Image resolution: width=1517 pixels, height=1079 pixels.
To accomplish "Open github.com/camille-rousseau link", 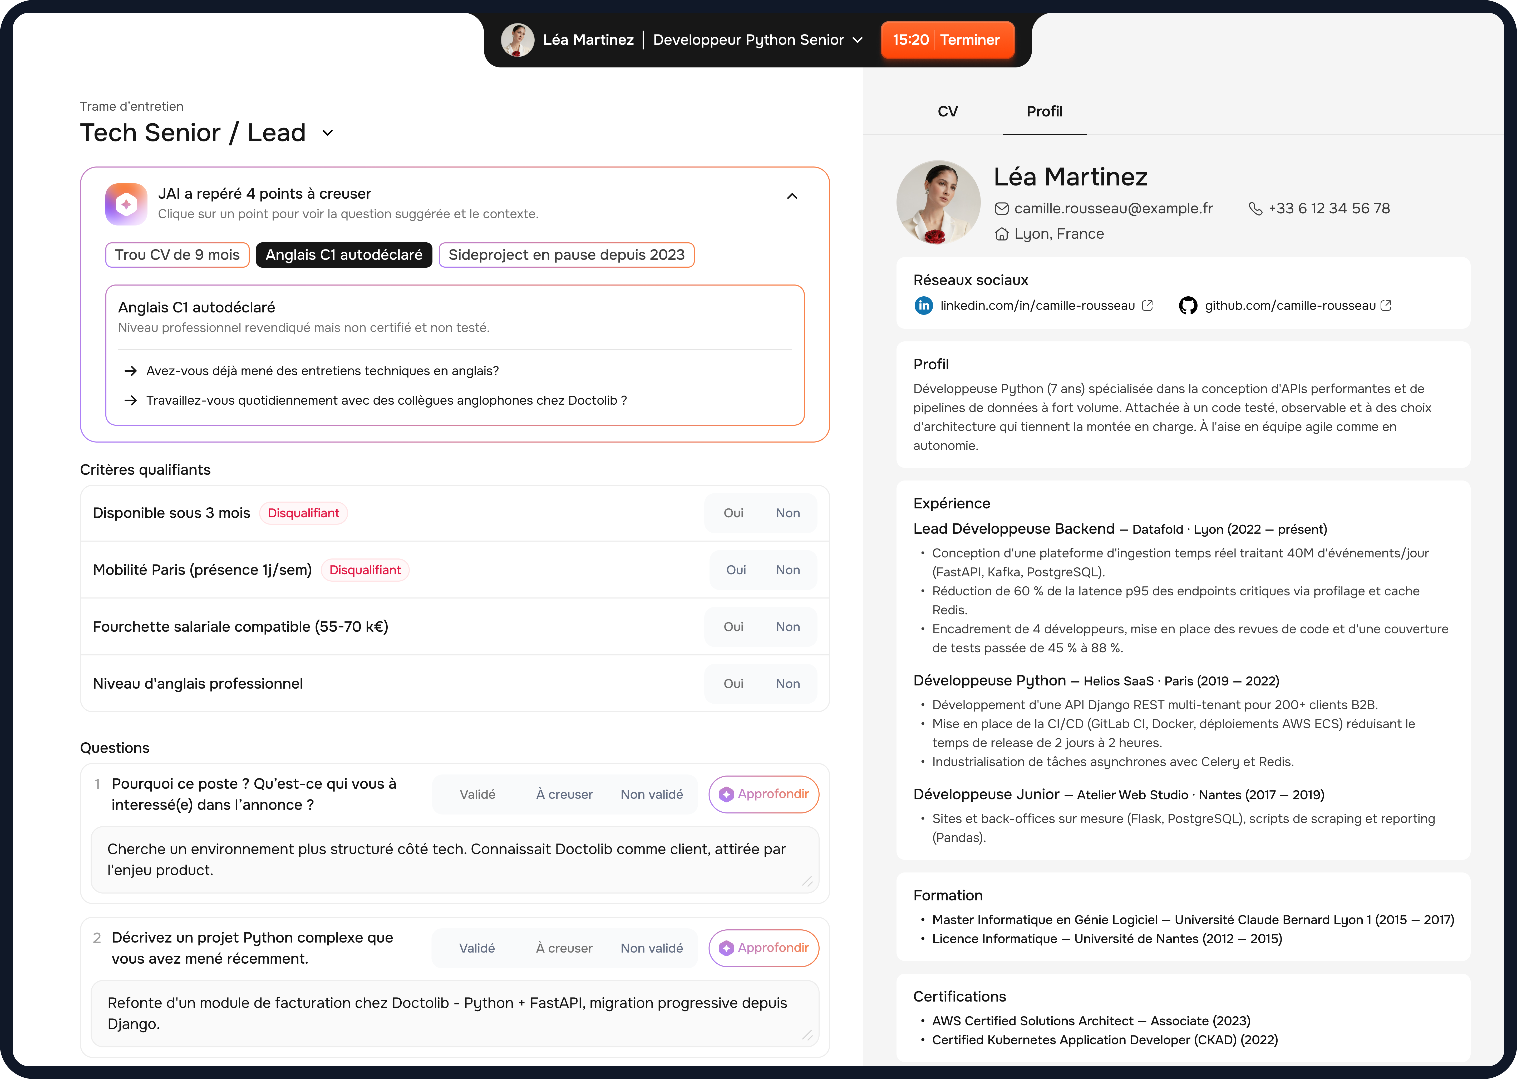I will click(x=1290, y=306).
